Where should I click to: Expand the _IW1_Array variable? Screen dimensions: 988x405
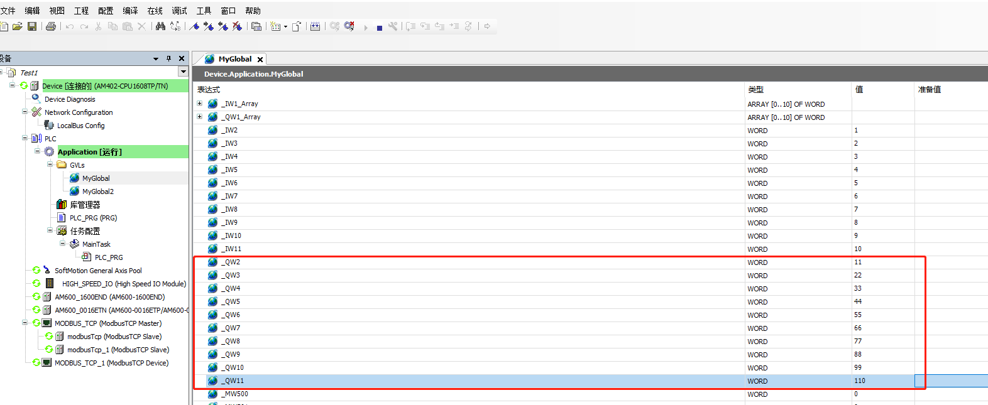click(x=200, y=104)
